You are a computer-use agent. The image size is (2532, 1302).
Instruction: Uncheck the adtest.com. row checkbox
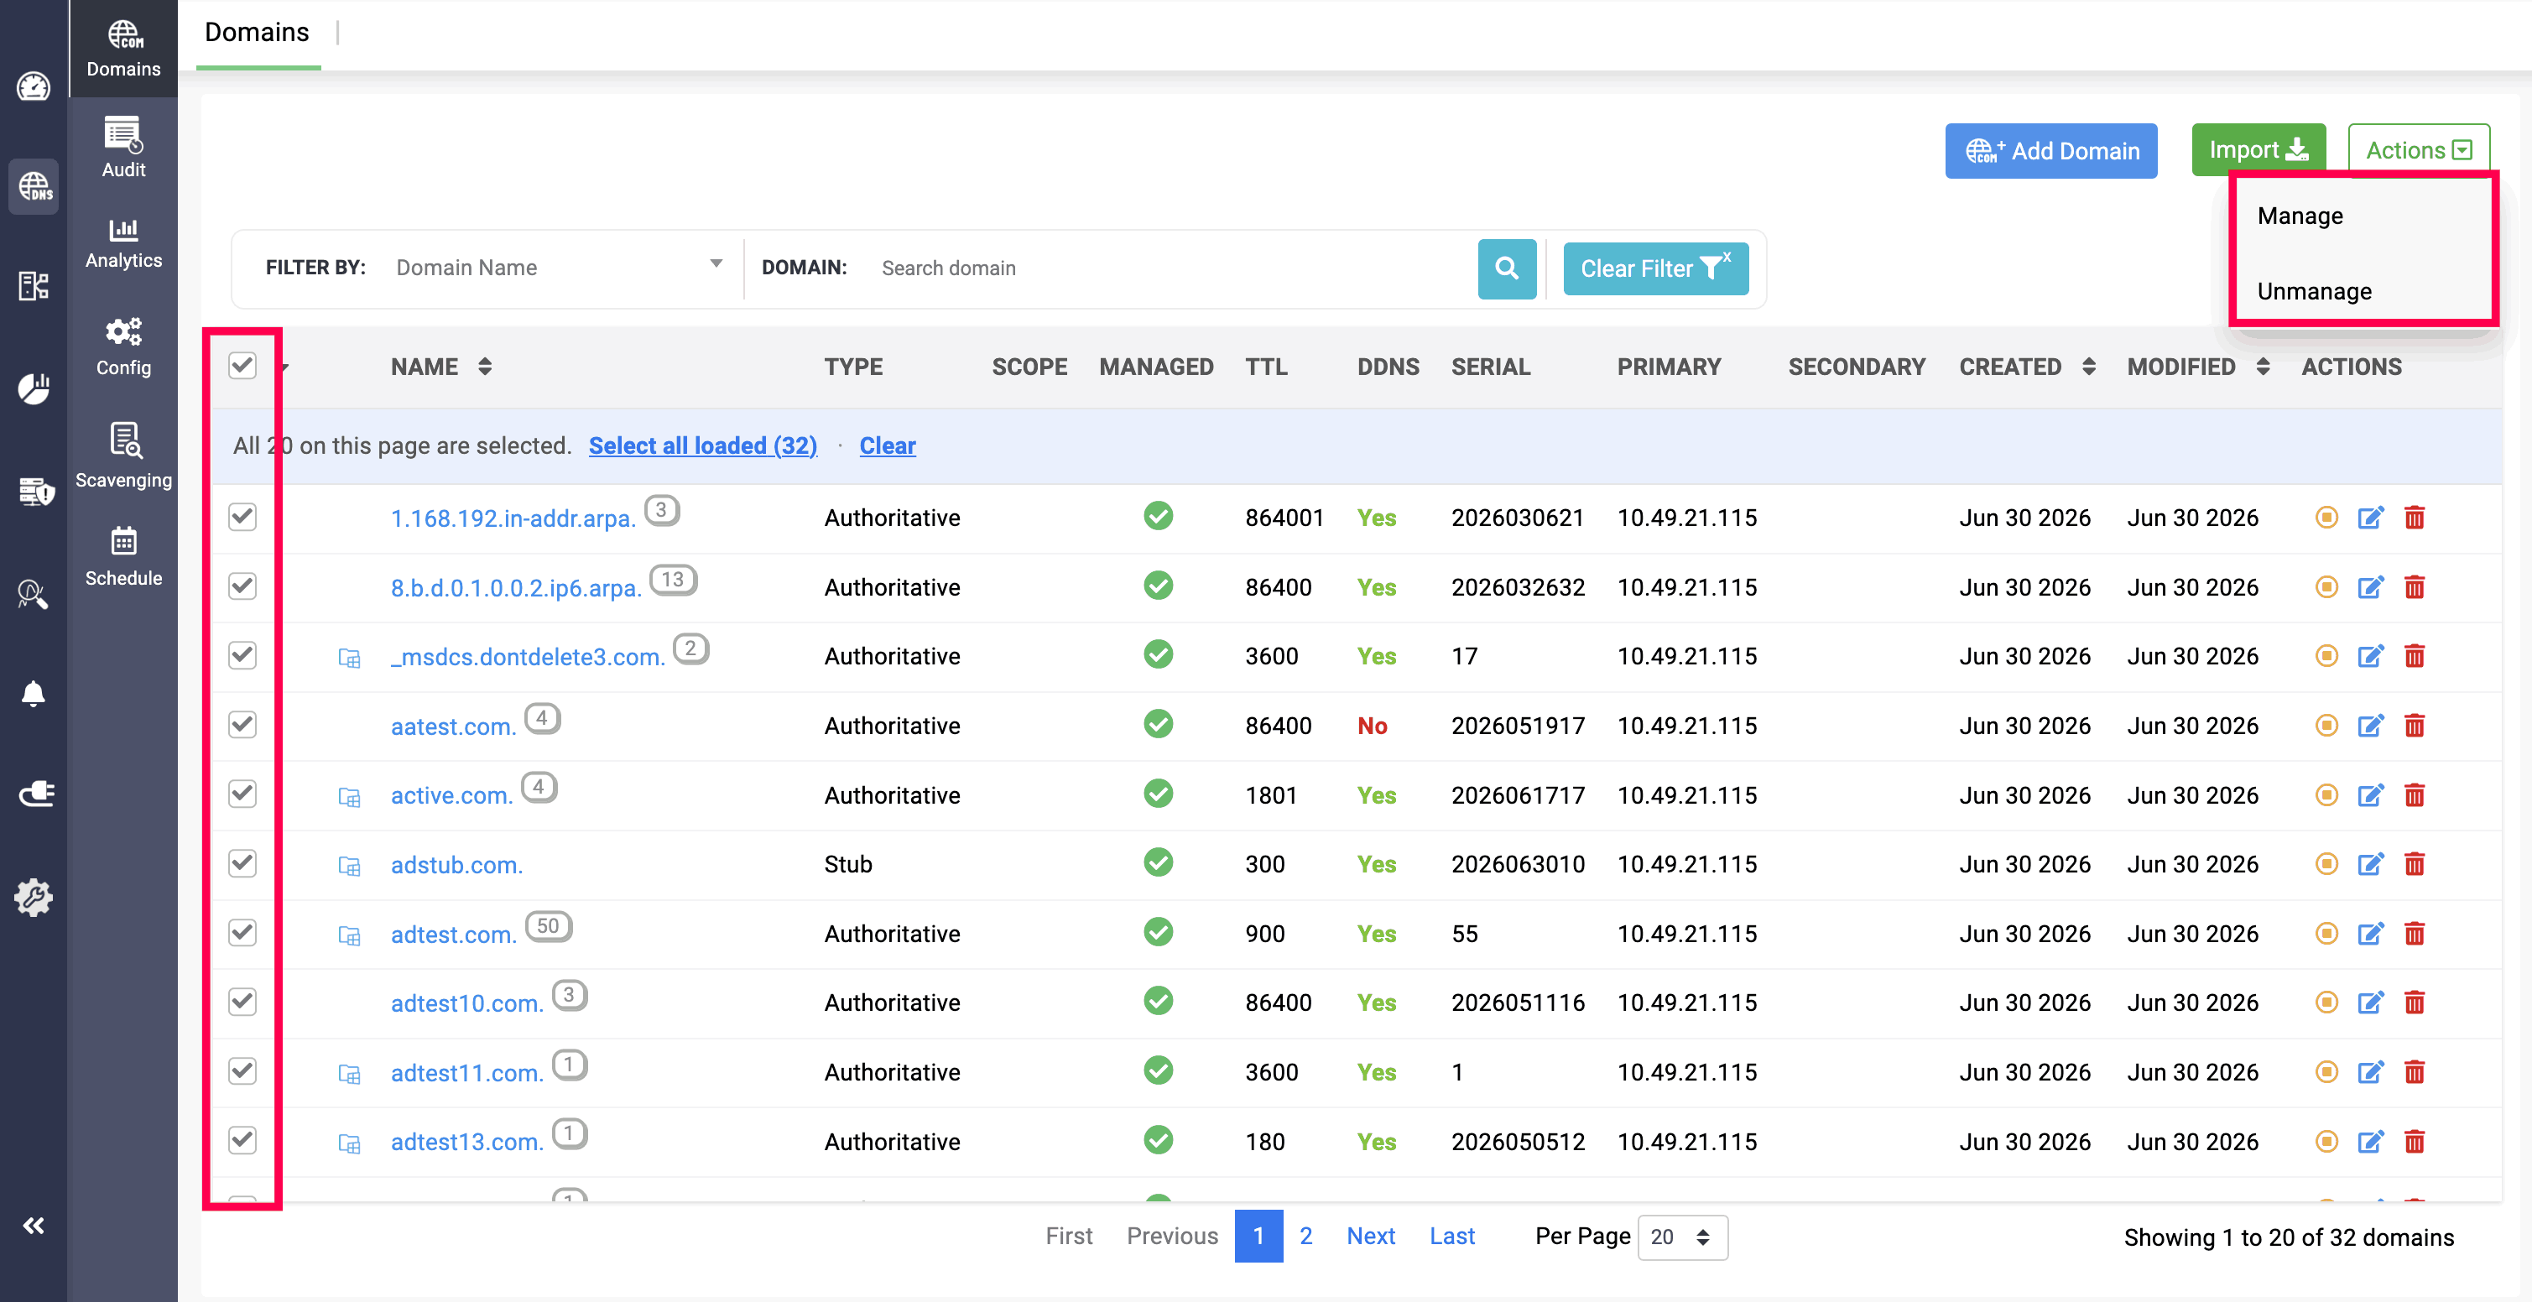pos(242,933)
